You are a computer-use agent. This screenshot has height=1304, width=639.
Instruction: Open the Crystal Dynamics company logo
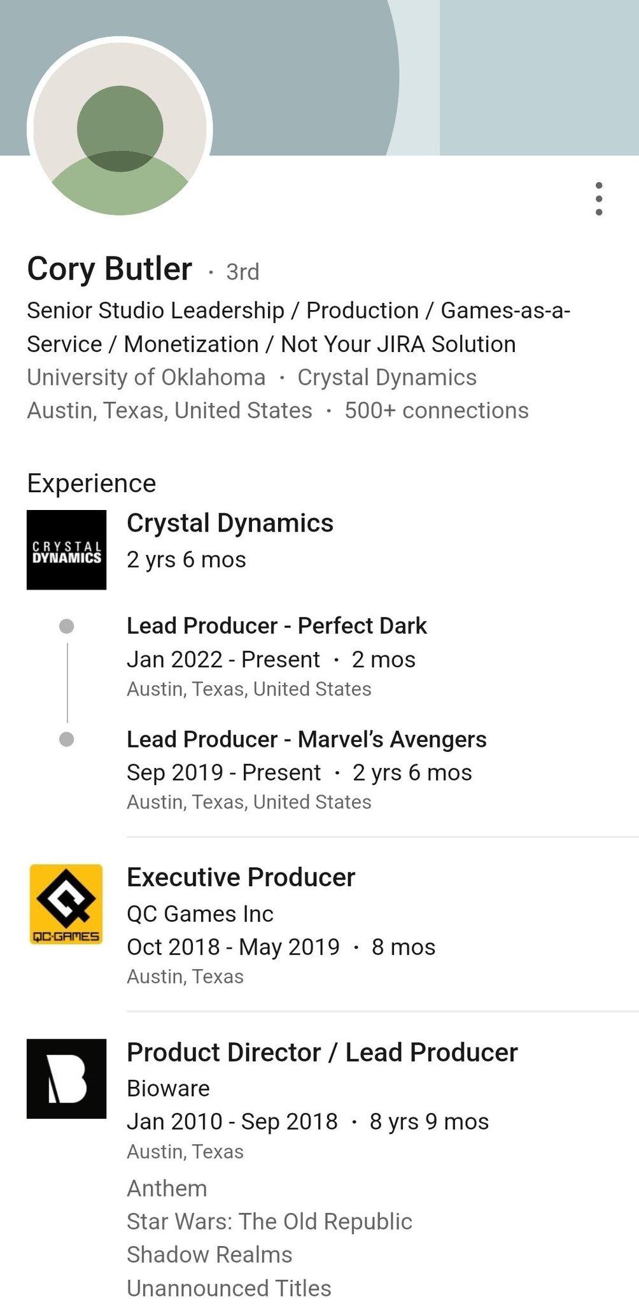point(66,549)
